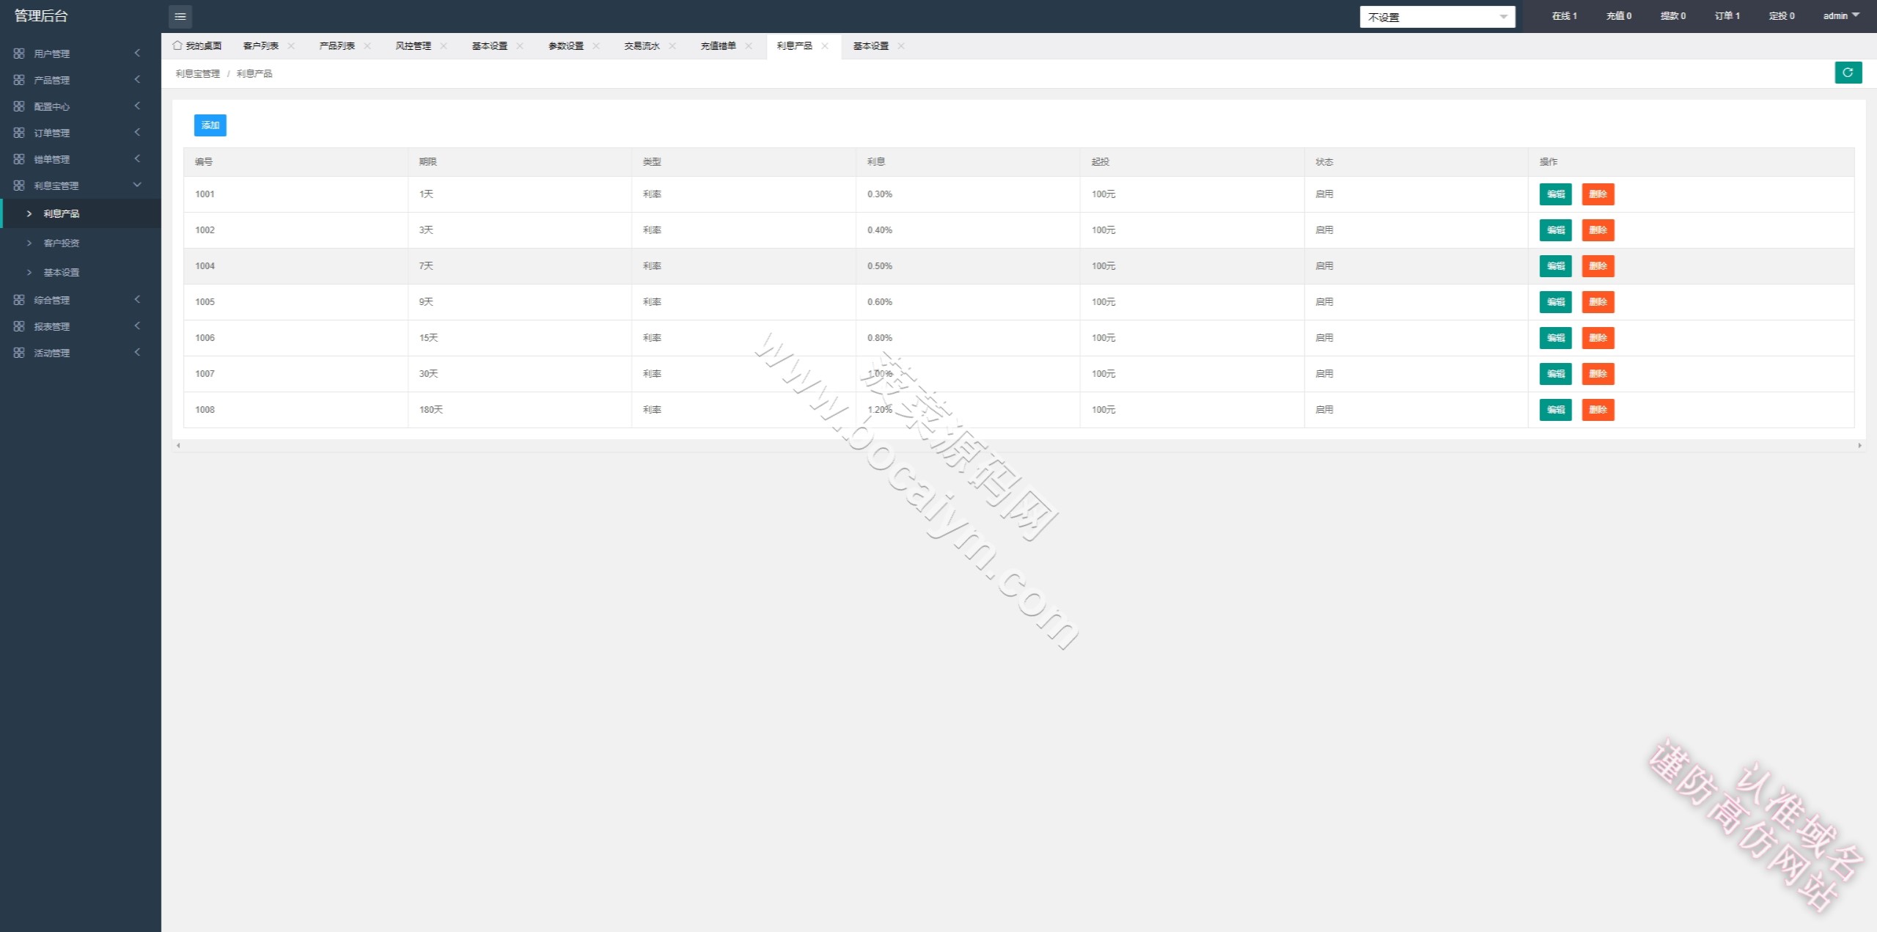Open the admin user dropdown menu

(1841, 16)
